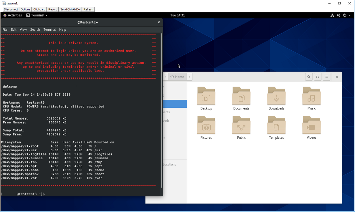The width and height of the screenshot is (355, 212).
Task: Click the Date line in terminal
Action: [37, 95]
